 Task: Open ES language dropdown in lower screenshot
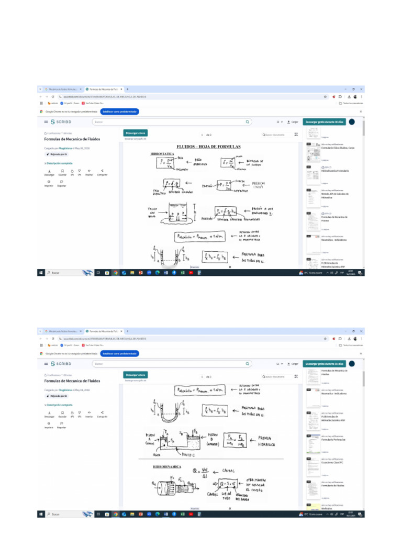[x=280, y=364]
